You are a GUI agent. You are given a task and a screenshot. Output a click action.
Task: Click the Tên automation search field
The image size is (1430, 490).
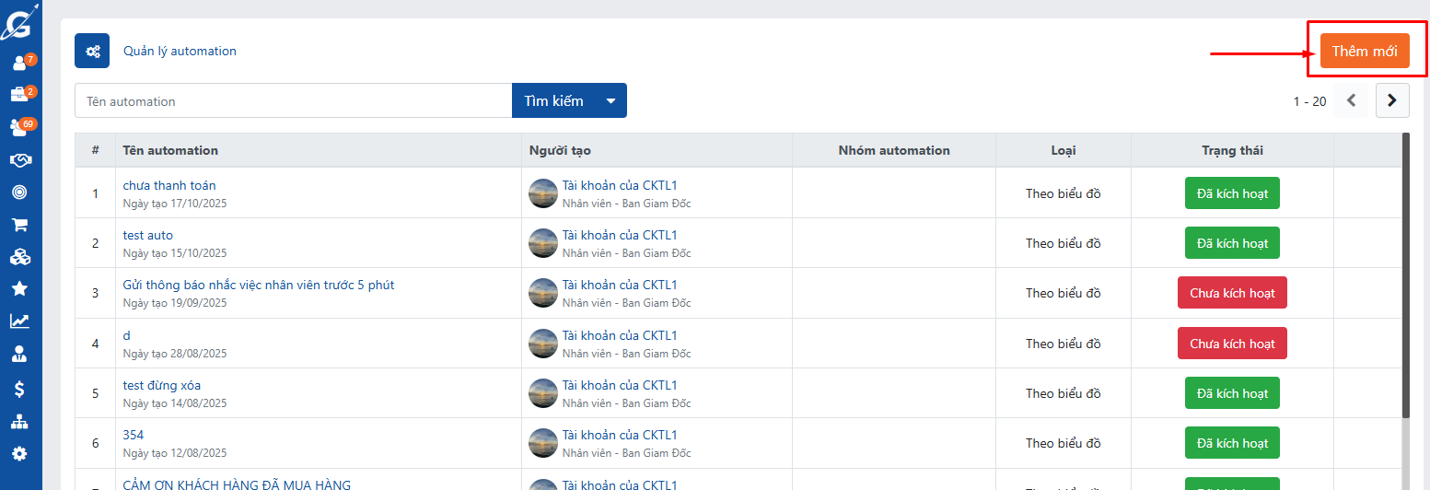pyautogui.click(x=293, y=101)
